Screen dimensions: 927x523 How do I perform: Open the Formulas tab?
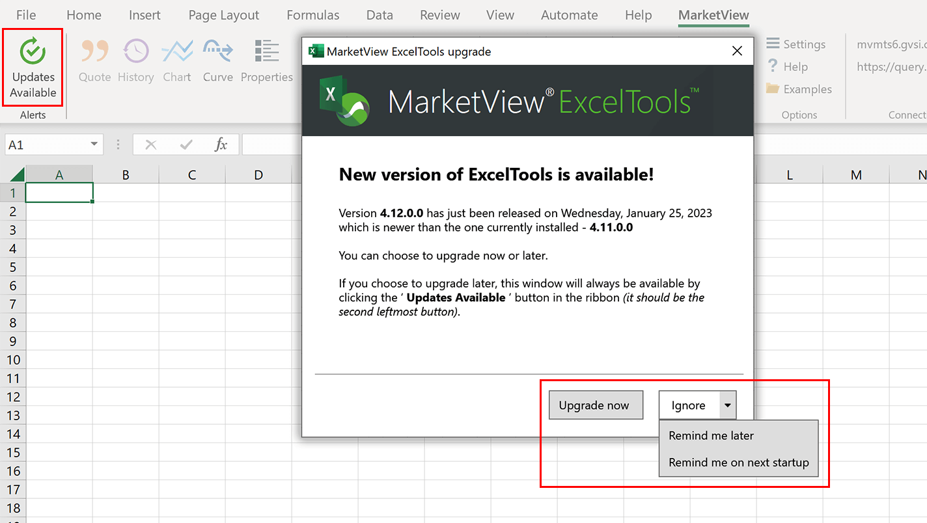pyautogui.click(x=313, y=15)
